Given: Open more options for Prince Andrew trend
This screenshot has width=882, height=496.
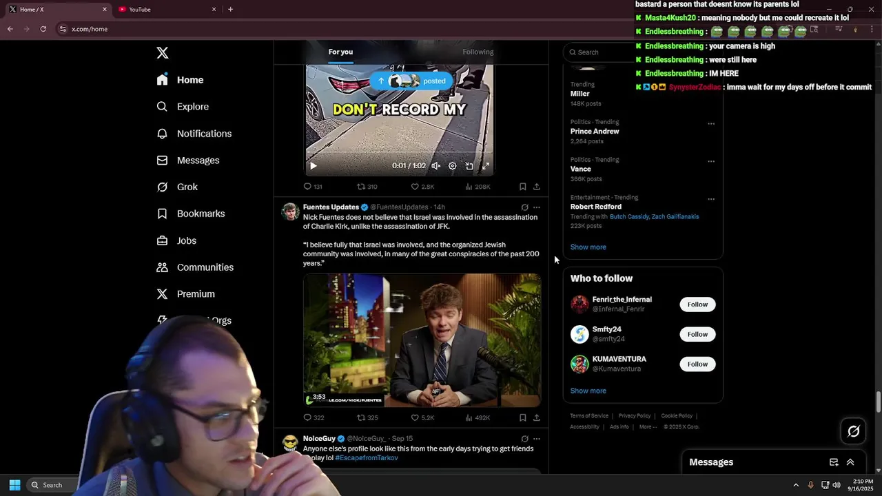Looking at the screenshot, I should [711, 124].
